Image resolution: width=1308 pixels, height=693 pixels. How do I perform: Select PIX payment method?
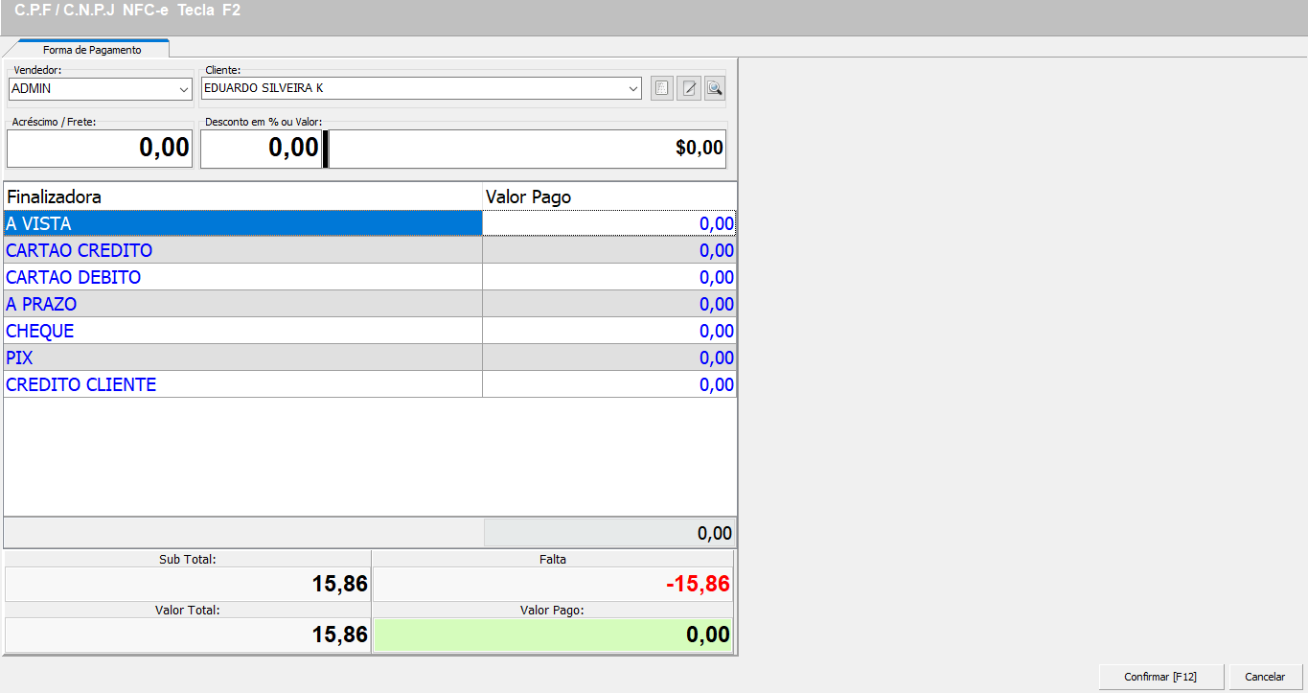[x=242, y=358]
